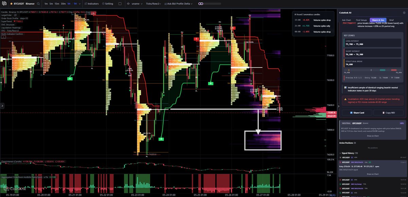Select the 30m timeframe
Viewport: 408px width, 197px height.
(63, 4)
